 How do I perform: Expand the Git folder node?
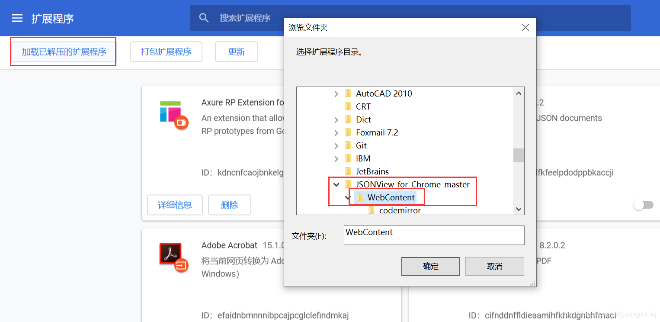coord(336,145)
